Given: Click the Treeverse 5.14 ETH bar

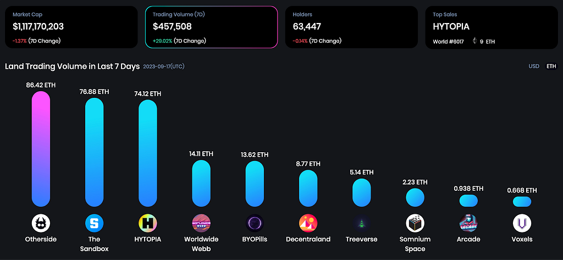Looking at the screenshot, I should coord(362,193).
